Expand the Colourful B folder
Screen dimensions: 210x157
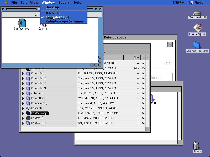point(23,78)
